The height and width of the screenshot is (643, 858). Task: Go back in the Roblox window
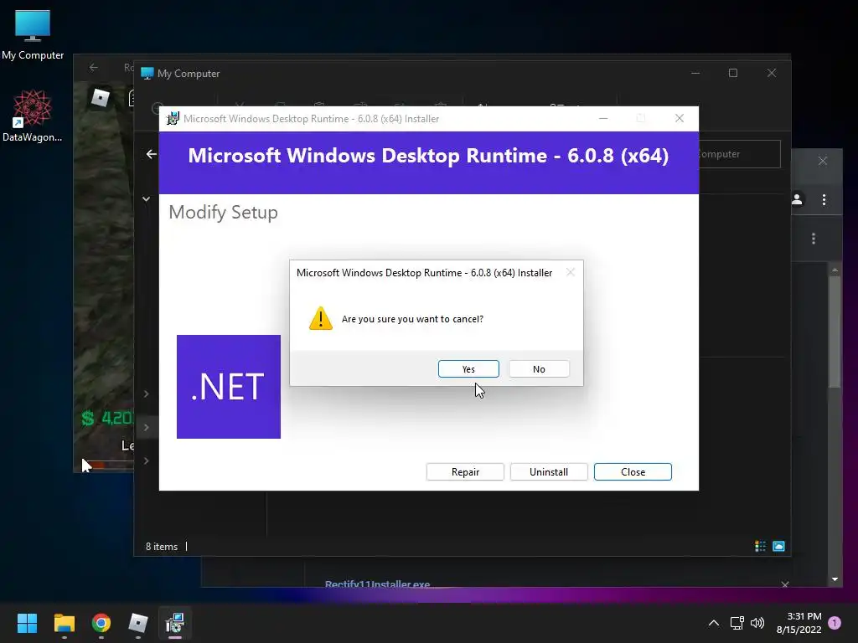click(94, 67)
